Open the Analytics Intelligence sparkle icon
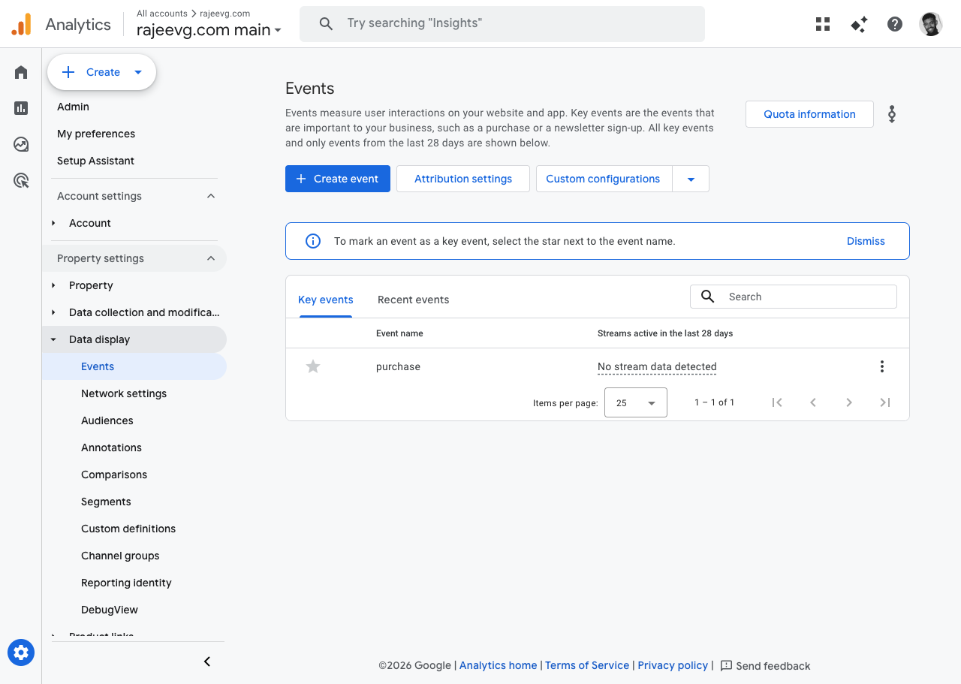This screenshot has height=684, width=961. click(859, 24)
